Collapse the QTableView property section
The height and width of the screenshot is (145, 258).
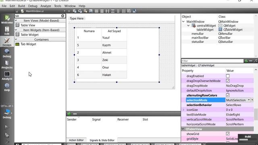tap(183, 129)
